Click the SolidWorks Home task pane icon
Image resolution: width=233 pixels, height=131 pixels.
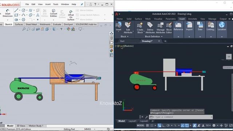pyautogui.click(x=111, y=34)
